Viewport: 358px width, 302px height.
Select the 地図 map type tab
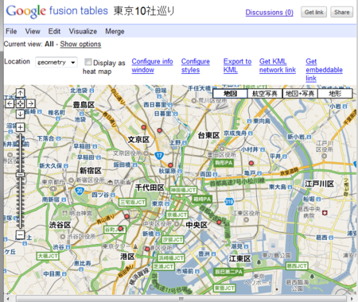coord(230,94)
